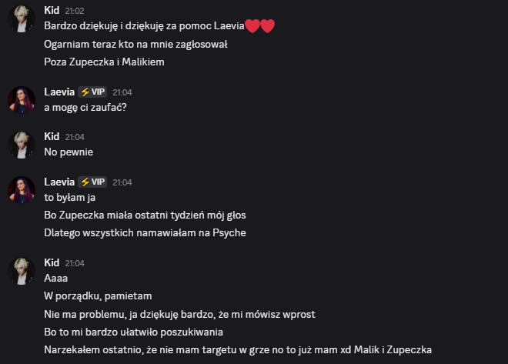Image resolution: width=508 pixels, height=364 pixels.
Task: Open Laevia's profile from username above "a mogę ci zaufać?"
Action: [59, 92]
